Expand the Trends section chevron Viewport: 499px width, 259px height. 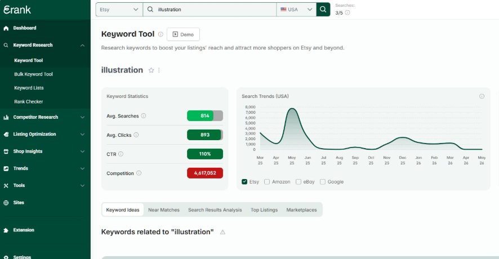(x=82, y=169)
